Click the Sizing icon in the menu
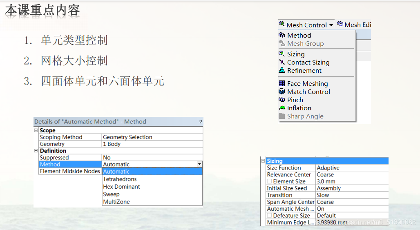The image size is (420, 230). [x=282, y=54]
